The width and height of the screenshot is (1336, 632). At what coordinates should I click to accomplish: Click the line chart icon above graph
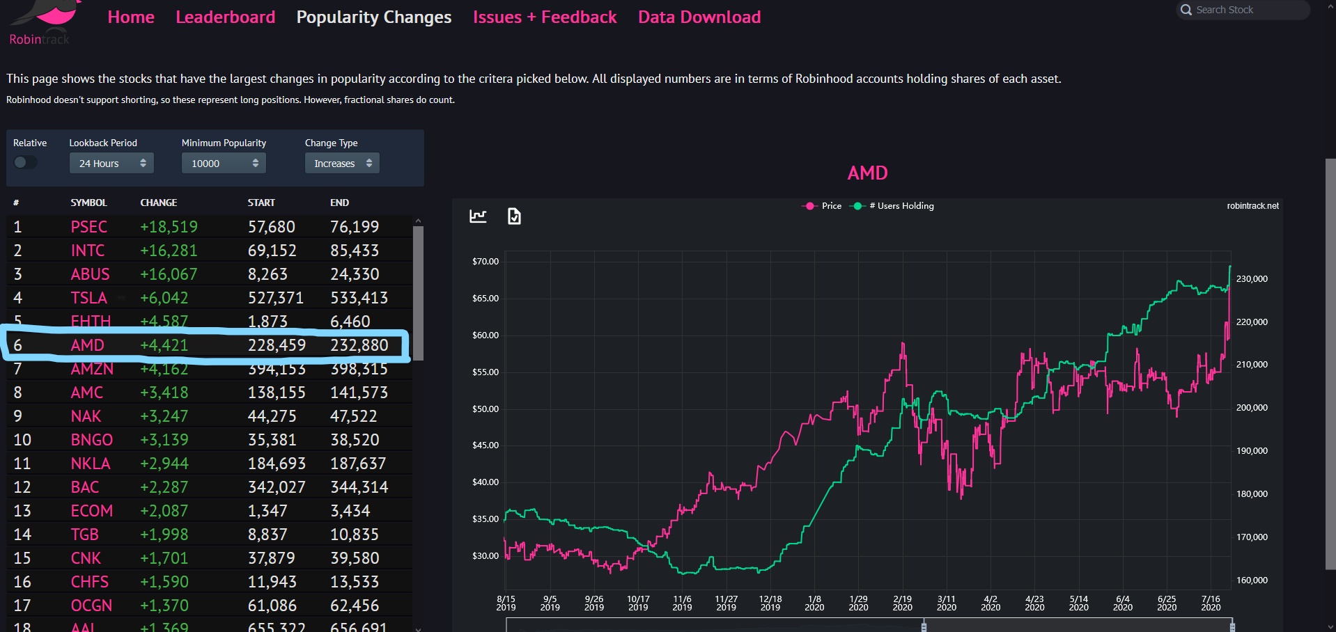coord(478,216)
